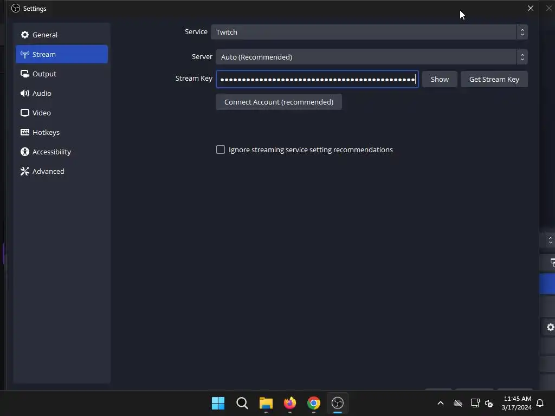Open File Explorer from taskbar
This screenshot has height=416, width=555.
point(266,403)
